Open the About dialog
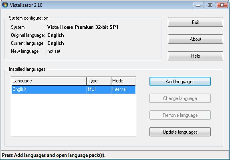230x160 pixels. click(x=196, y=39)
